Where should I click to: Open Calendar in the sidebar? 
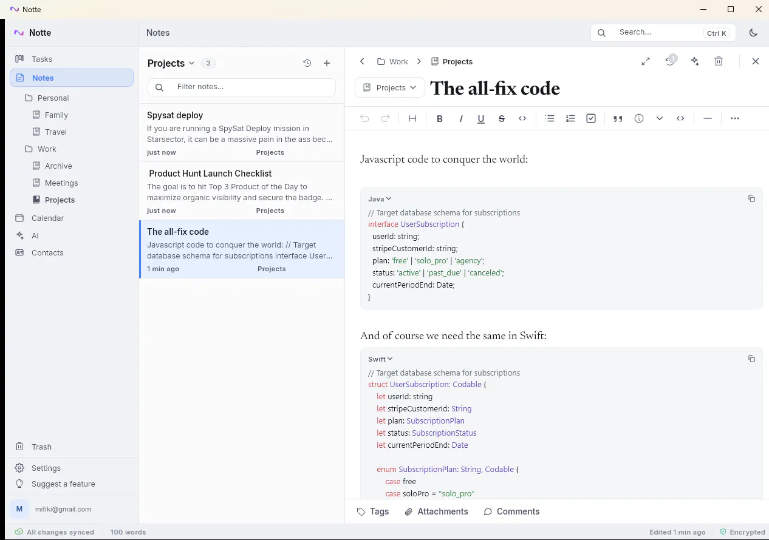72,218
